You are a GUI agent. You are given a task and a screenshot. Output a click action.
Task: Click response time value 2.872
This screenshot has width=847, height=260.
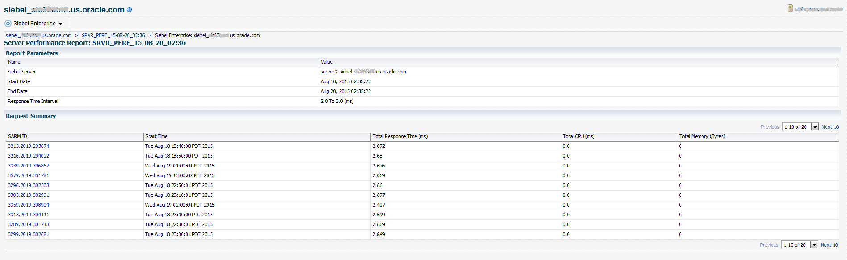(379, 146)
